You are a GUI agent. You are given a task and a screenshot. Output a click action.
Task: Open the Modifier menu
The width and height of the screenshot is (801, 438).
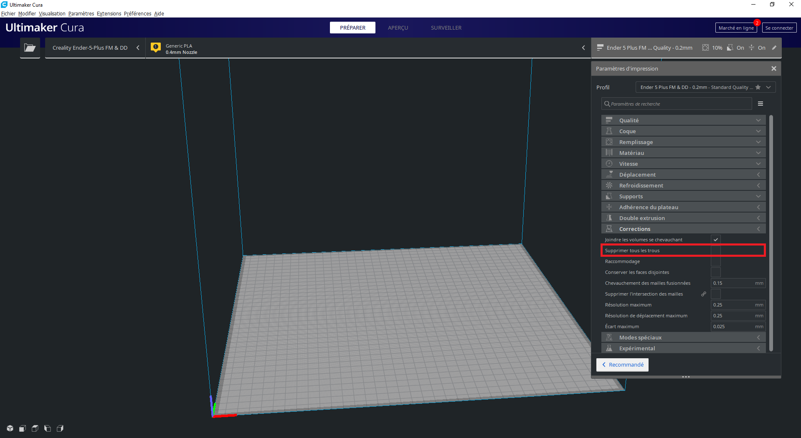(27, 14)
